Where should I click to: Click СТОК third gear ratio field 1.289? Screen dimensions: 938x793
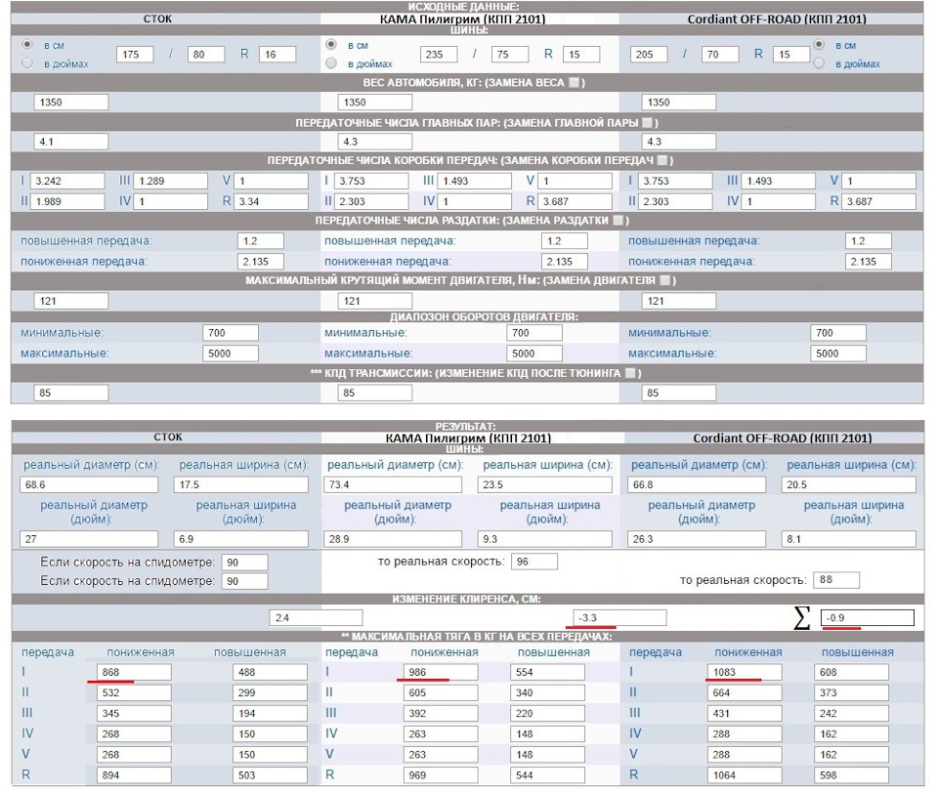pyautogui.click(x=170, y=181)
